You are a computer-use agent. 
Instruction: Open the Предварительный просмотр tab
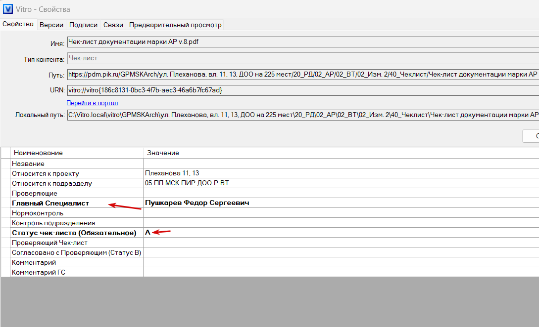coord(175,25)
